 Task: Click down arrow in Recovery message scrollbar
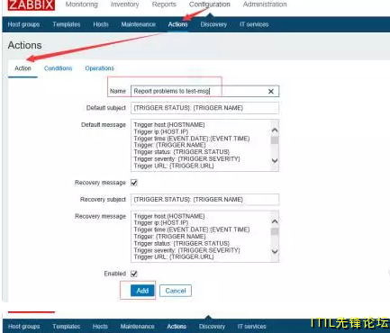pos(275,251)
